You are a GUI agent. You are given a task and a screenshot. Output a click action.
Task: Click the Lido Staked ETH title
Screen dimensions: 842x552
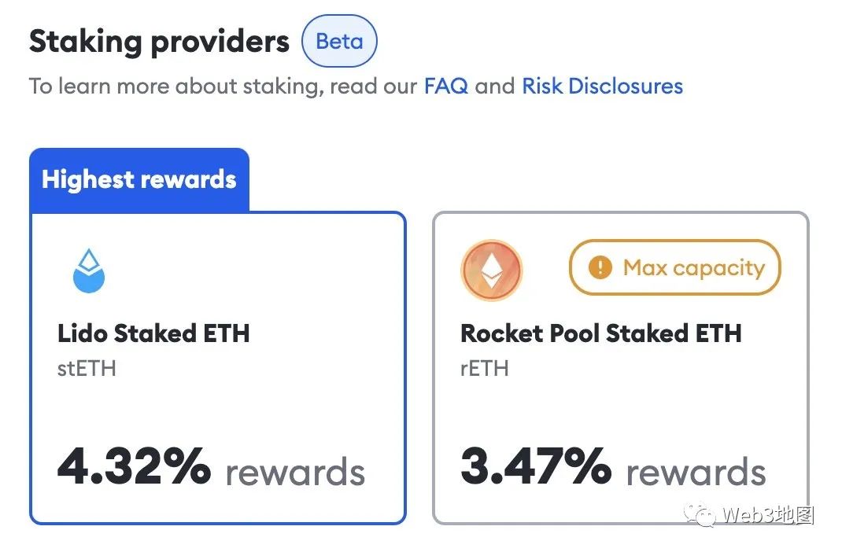click(153, 333)
